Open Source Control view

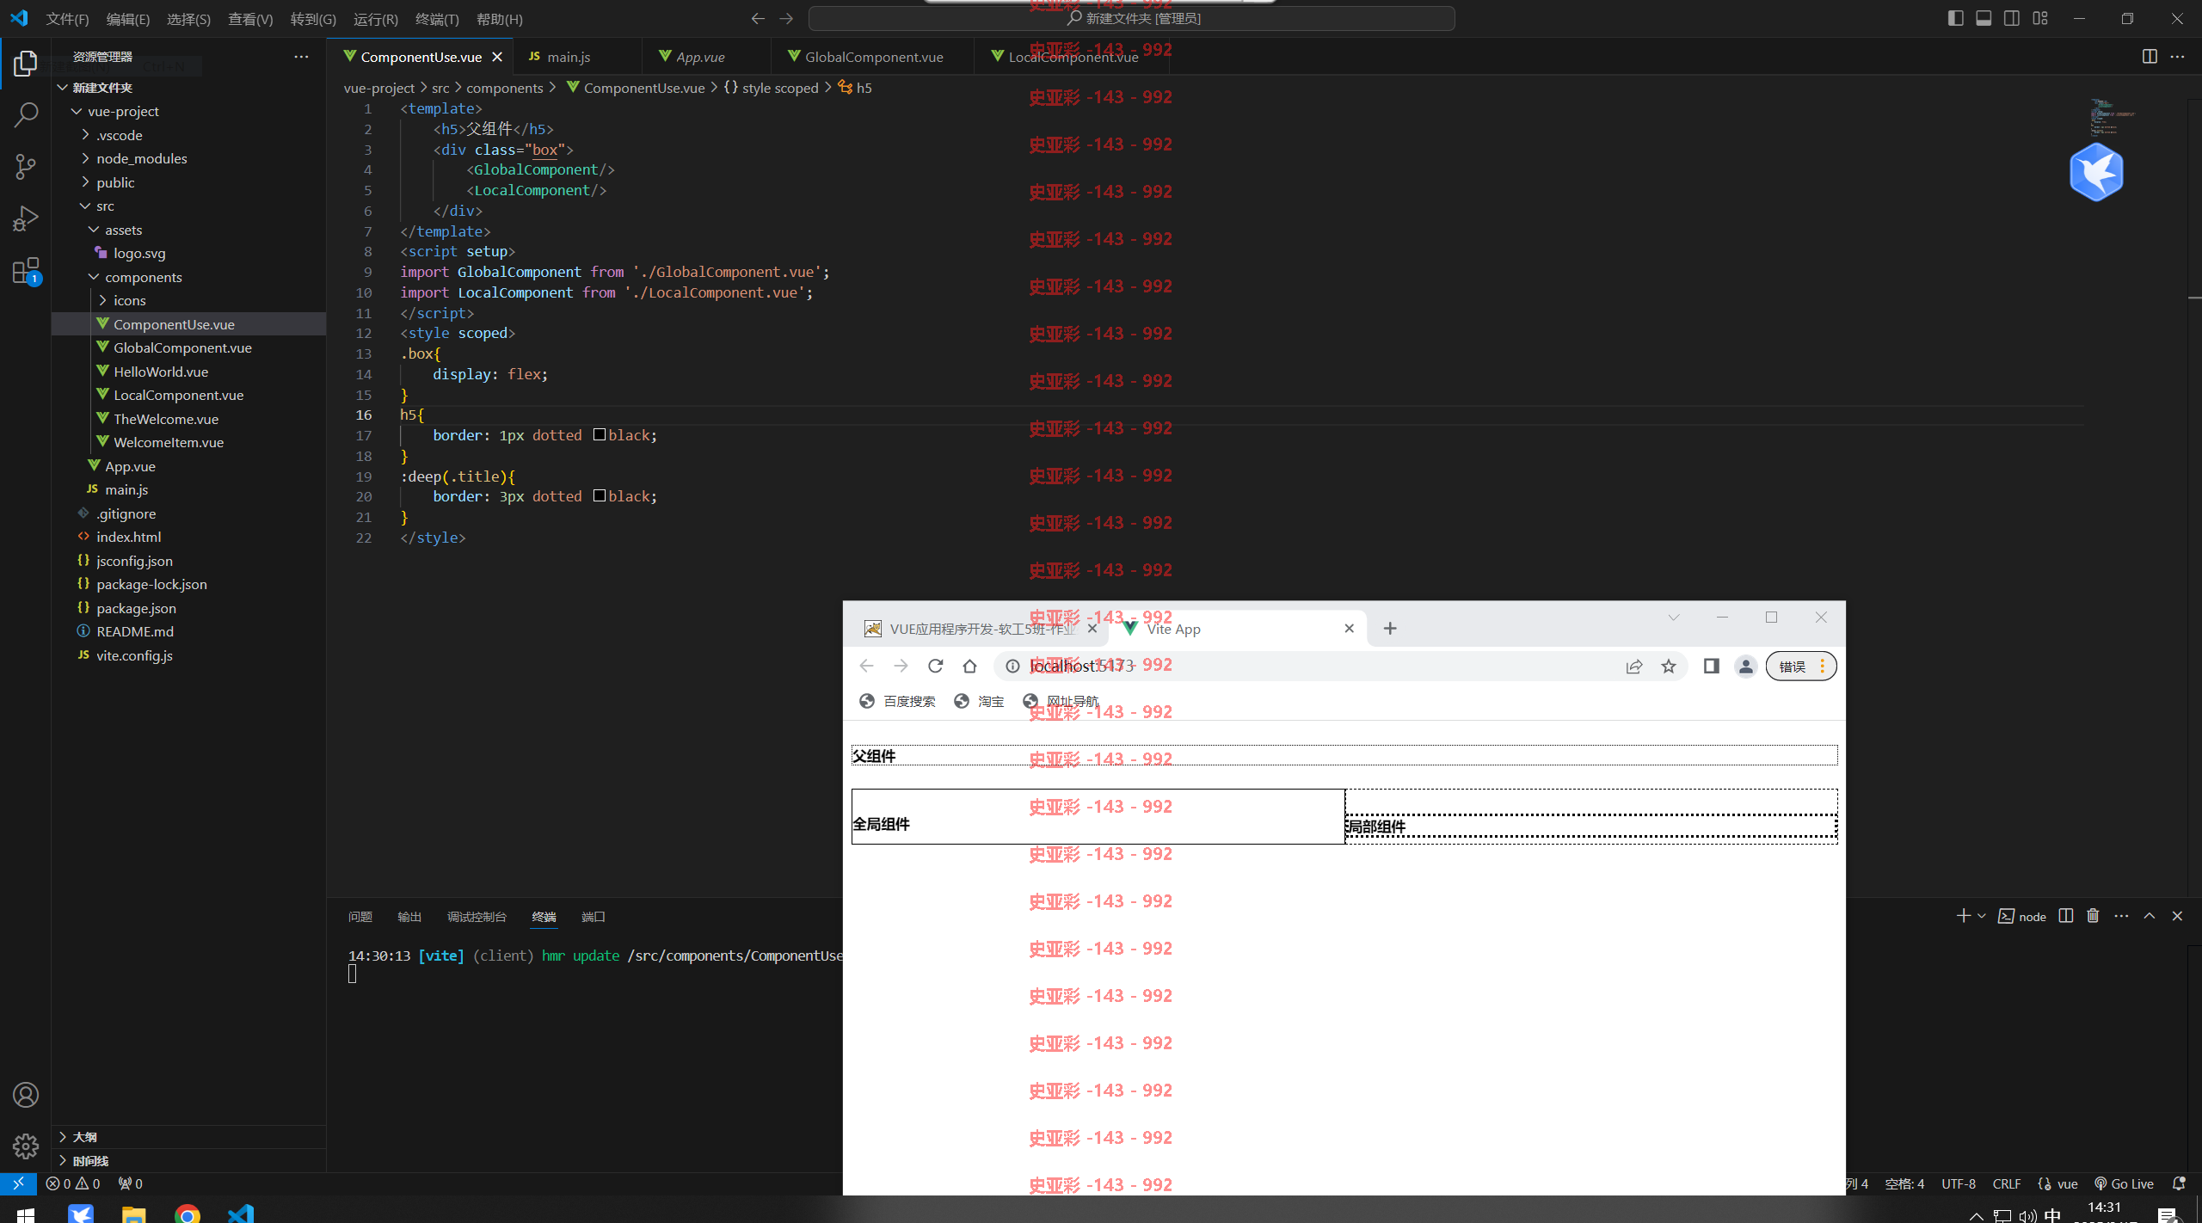[26, 167]
